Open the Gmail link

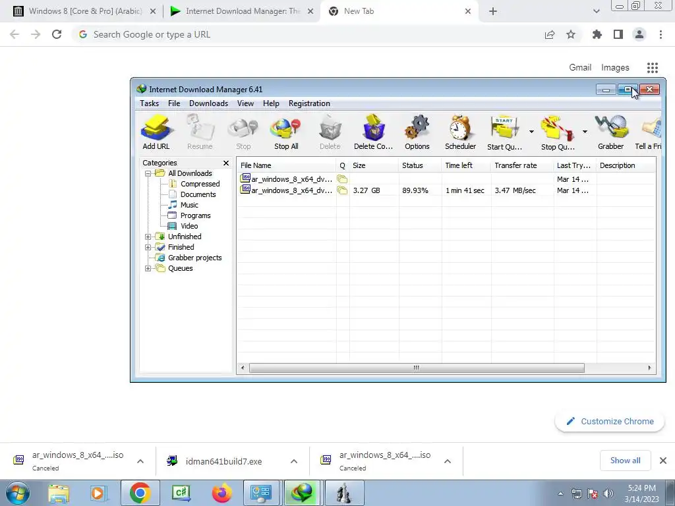point(580,68)
